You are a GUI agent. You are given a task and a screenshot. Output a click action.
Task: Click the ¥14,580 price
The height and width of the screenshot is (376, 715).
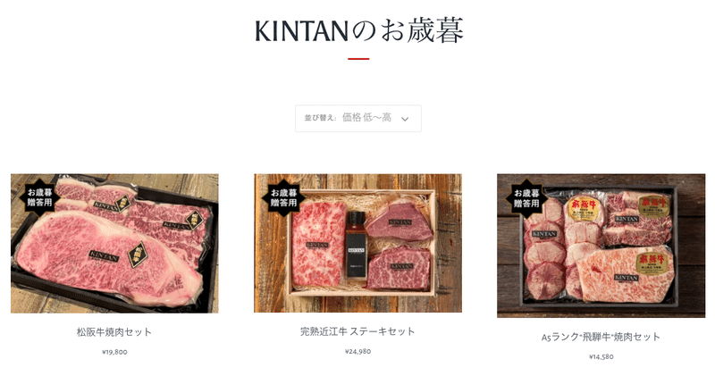click(x=601, y=357)
